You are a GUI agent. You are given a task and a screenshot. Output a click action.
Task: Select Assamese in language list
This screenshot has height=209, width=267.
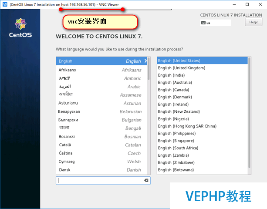[x=101, y=95]
